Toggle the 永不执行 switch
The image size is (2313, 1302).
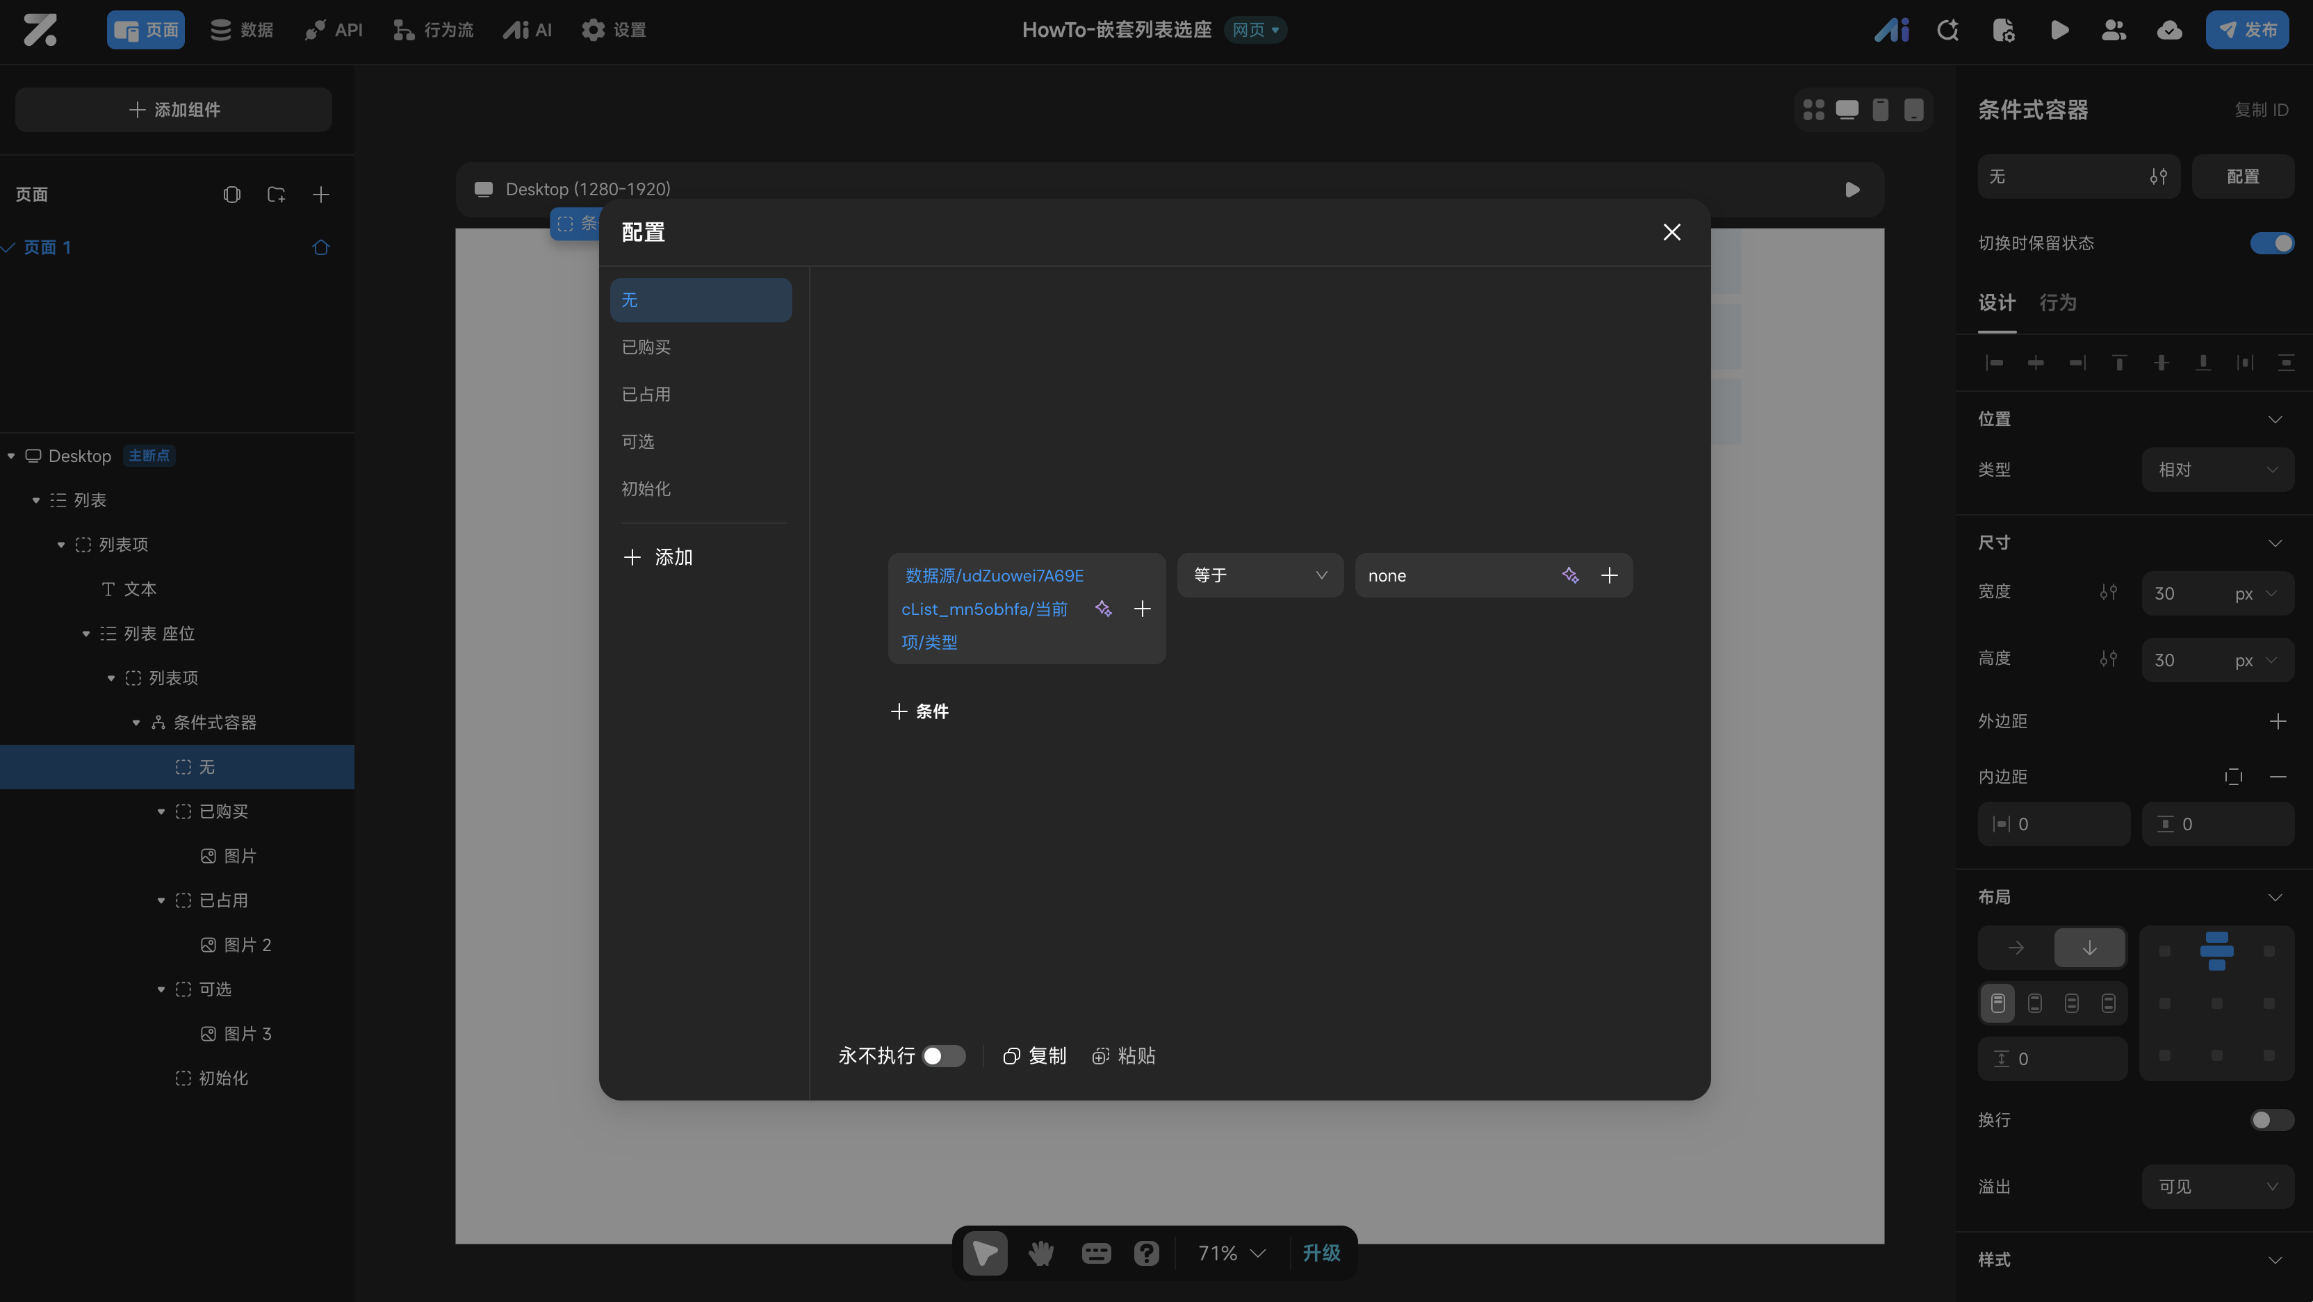click(x=943, y=1056)
